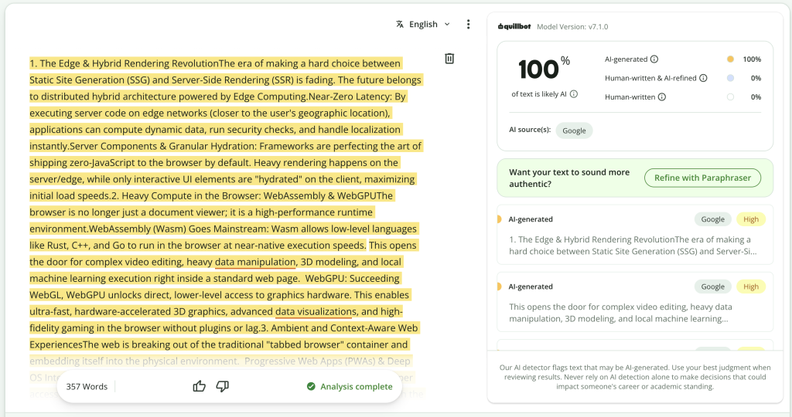The image size is (792, 417).
Task: Click the translate language icon
Action: coord(400,24)
